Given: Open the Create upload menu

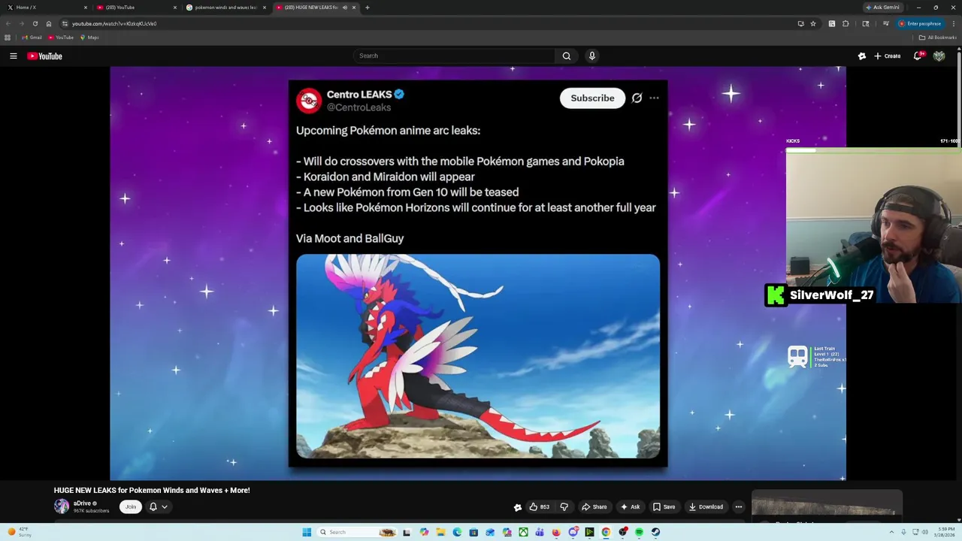Looking at the screenshot, I should coord(888,56).
